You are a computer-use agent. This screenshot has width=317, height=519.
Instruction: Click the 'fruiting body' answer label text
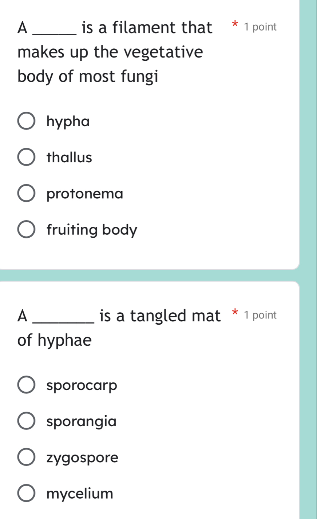pos(92,230)
